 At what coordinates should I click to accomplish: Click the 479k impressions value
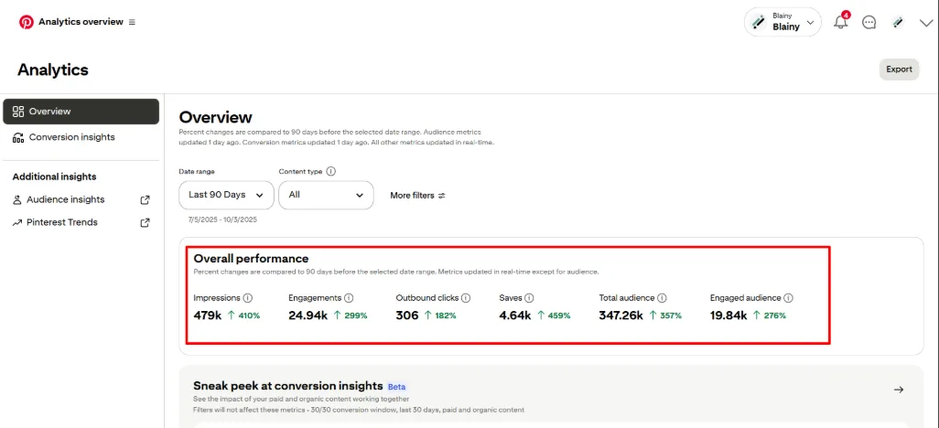(209, 316)
